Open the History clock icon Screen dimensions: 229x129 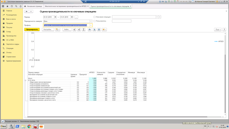coord(12,6)
